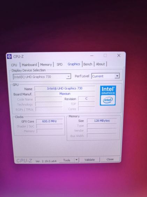The image size is (147, 197).
Task: Click the CPU-Z window title text
Action: (x=19, y=56)
